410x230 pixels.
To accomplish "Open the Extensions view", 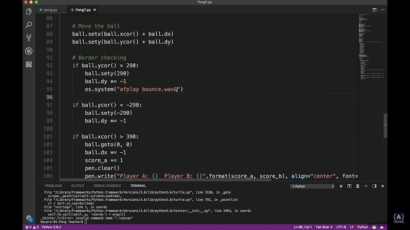I will click(29, 64).
